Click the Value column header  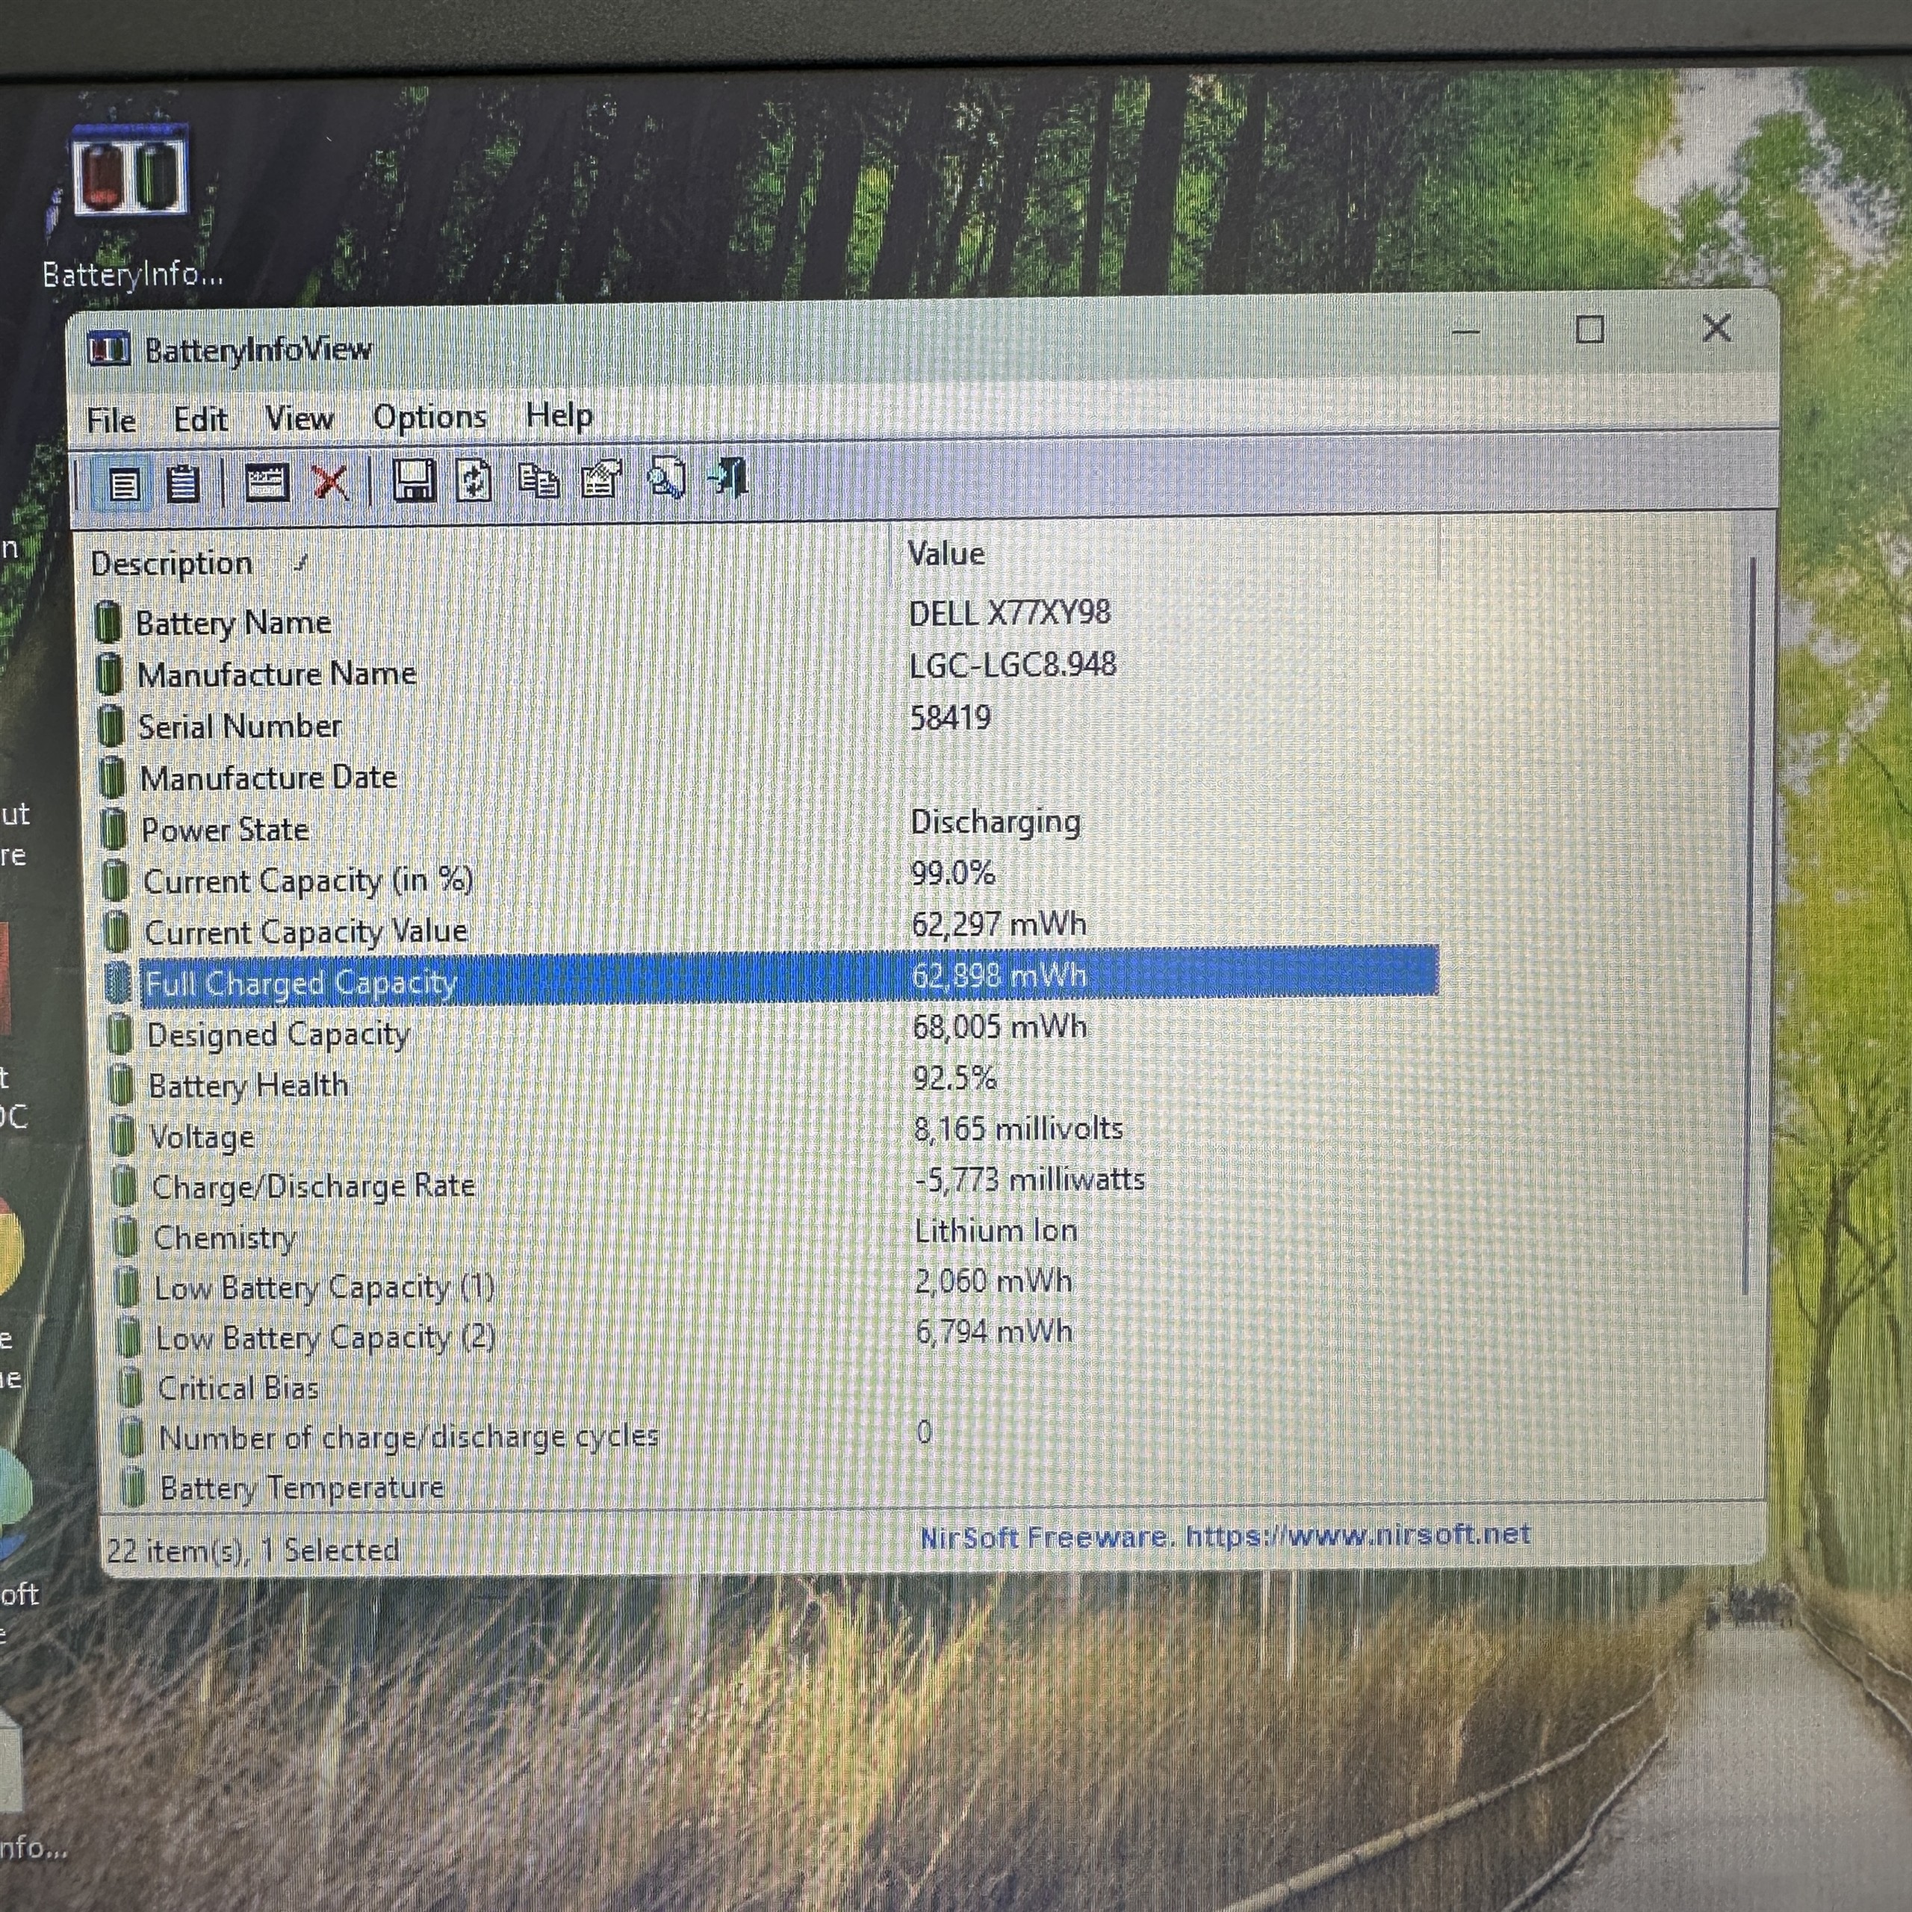tap(946, 553)
